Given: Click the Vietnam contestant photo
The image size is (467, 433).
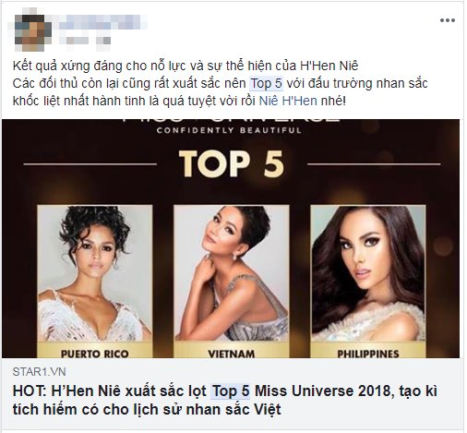Looking at the screenshot, I should click(232, 273).
